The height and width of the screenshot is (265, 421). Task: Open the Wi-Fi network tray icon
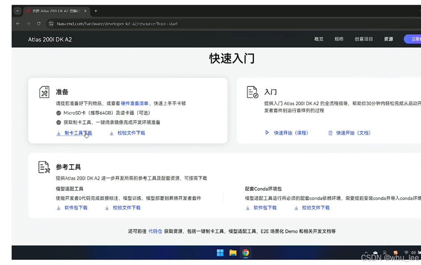[x=407, y=252]
